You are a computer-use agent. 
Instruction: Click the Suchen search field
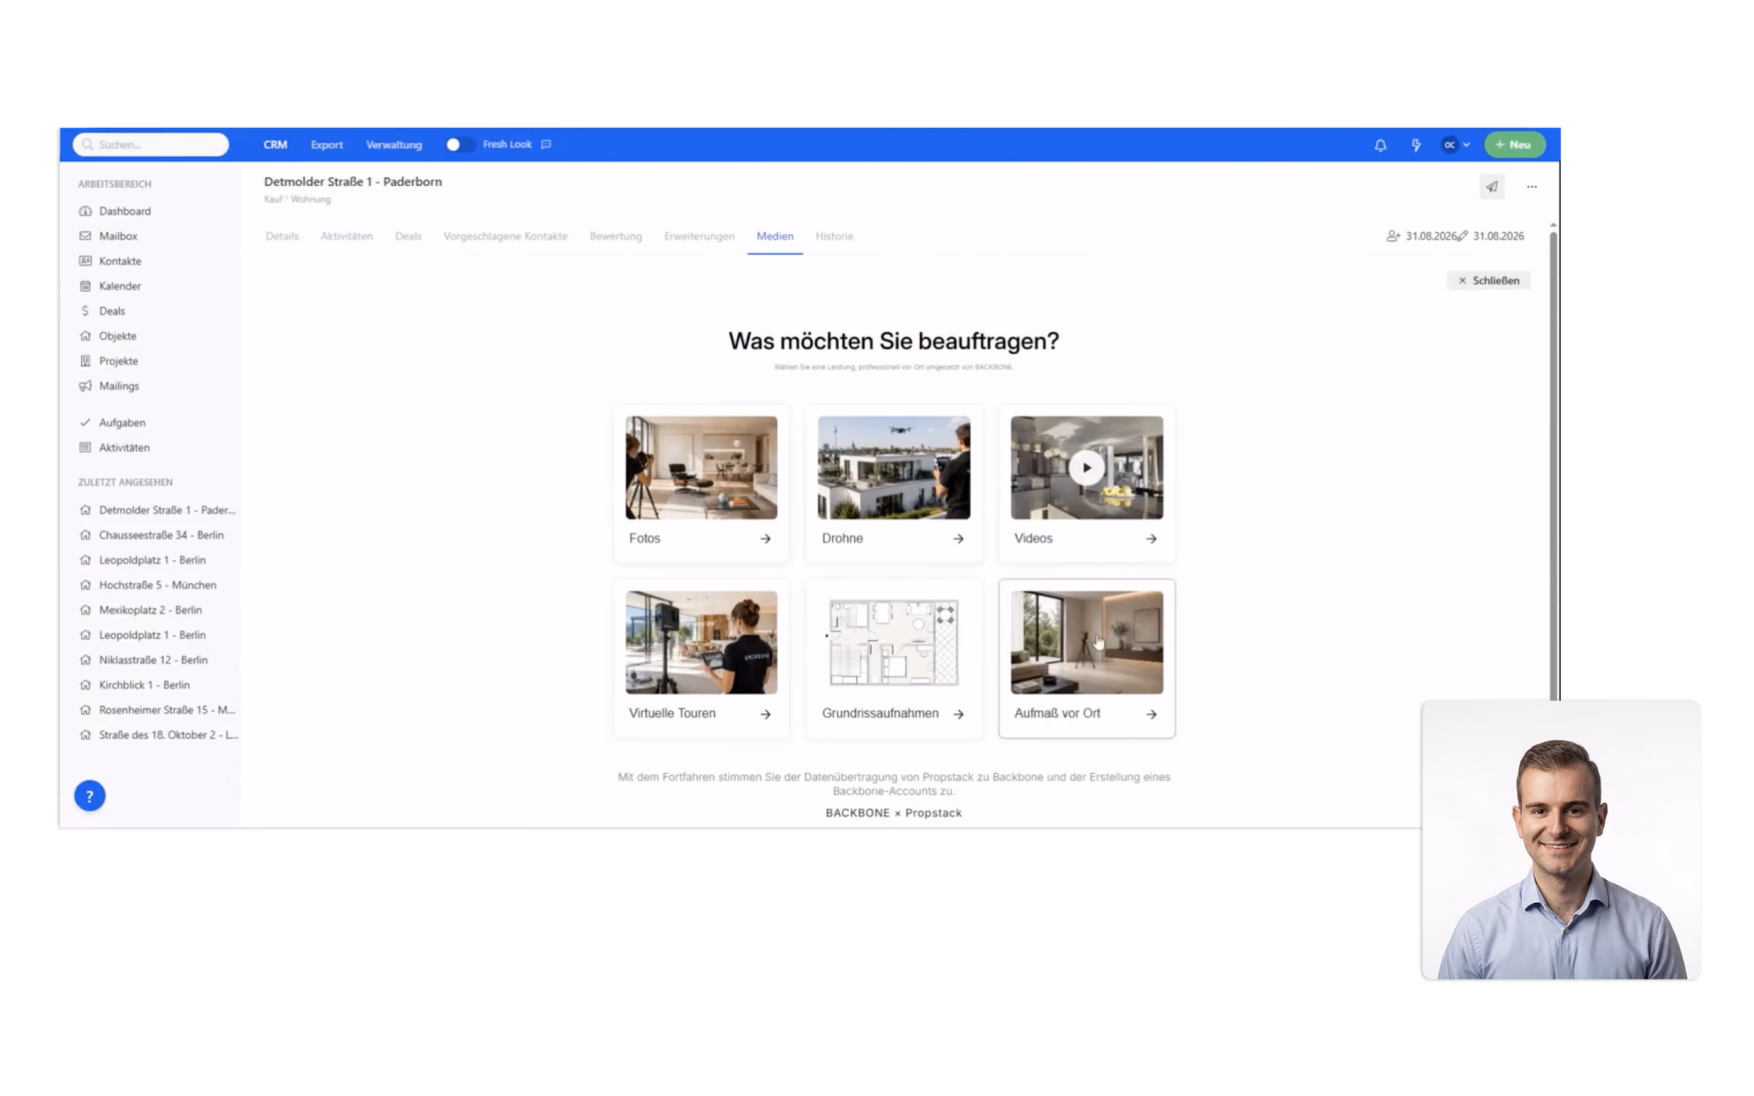click(151, 144)
